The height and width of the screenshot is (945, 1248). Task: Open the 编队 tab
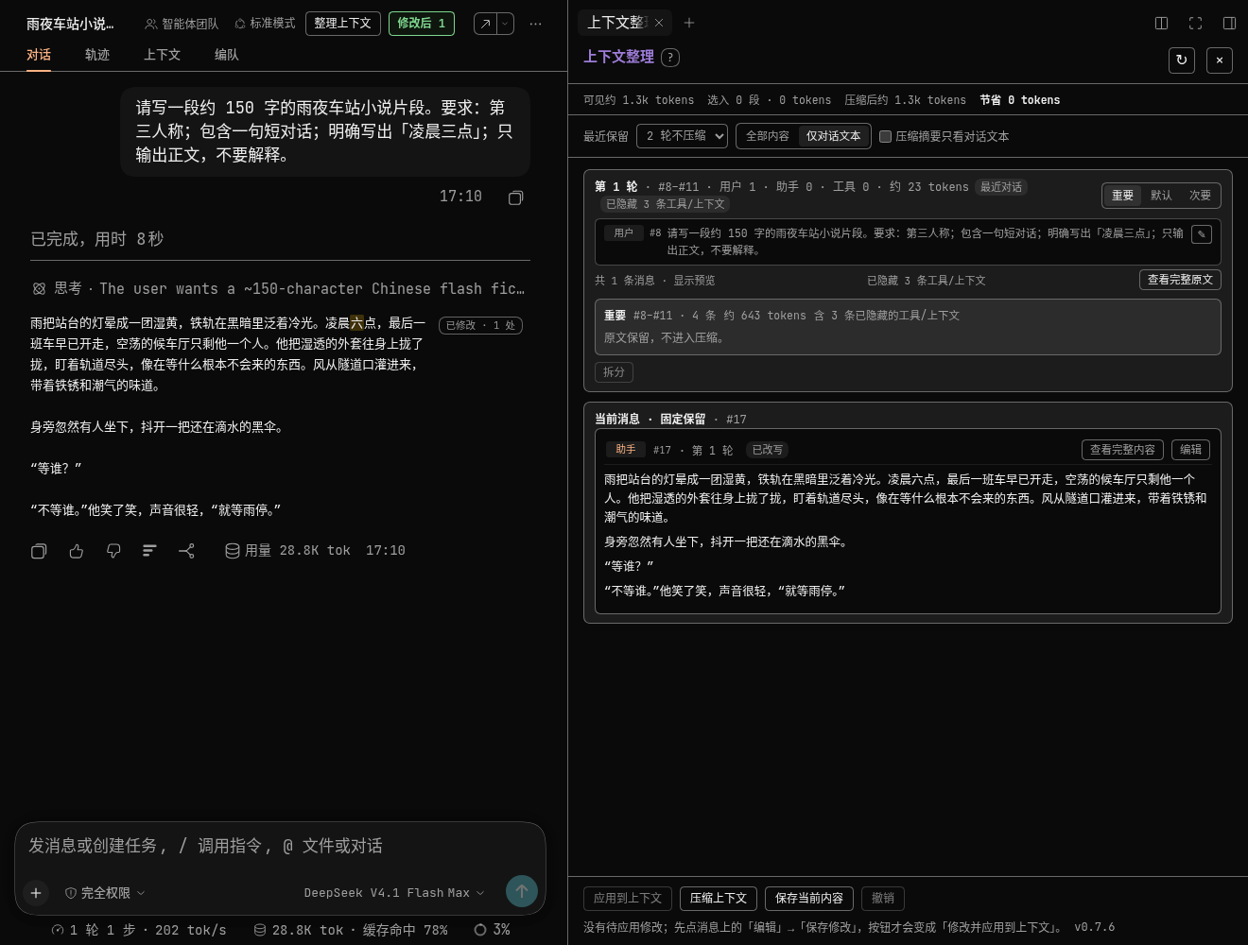coord(227,55)
